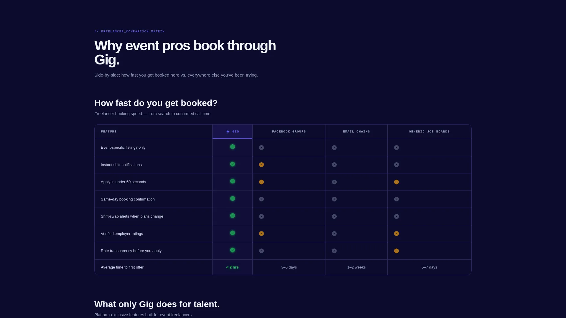
Task: Click Facebook Groups cross icon for Event-specific listings only
Action: point(261,148)
